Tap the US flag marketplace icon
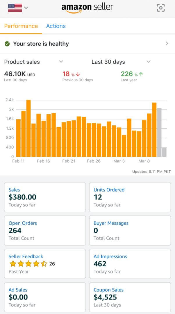 coord(15,8)
